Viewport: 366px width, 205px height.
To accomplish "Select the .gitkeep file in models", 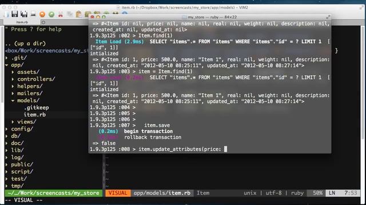I will point(36,108).
